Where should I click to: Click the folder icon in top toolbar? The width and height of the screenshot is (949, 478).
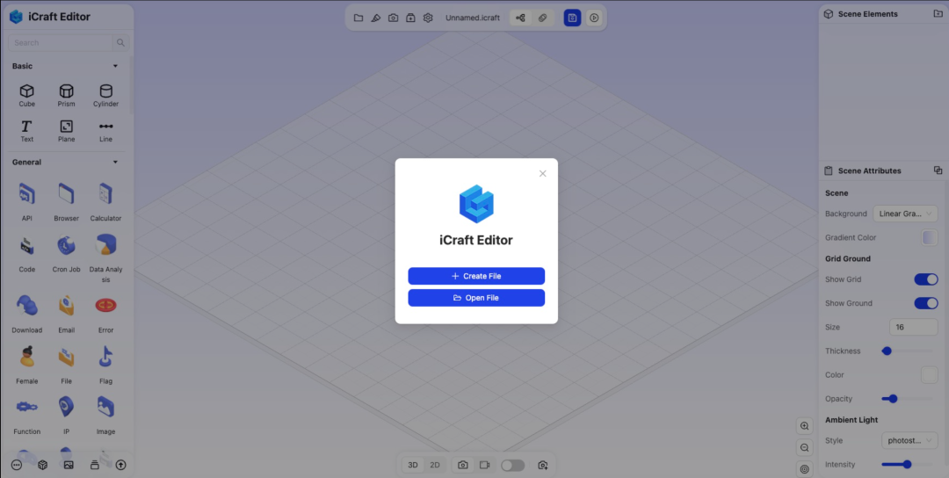359,18
